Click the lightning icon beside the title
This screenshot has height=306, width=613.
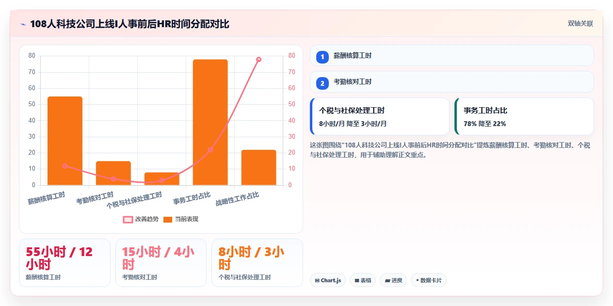click(23, 24)
